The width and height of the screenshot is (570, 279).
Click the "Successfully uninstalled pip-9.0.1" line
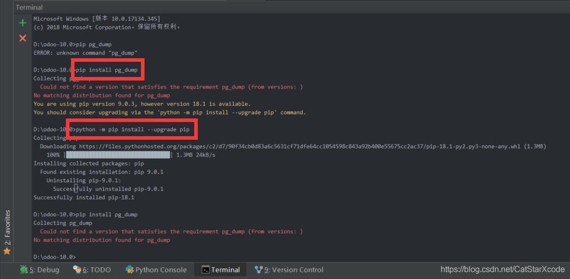click(108, 189)
